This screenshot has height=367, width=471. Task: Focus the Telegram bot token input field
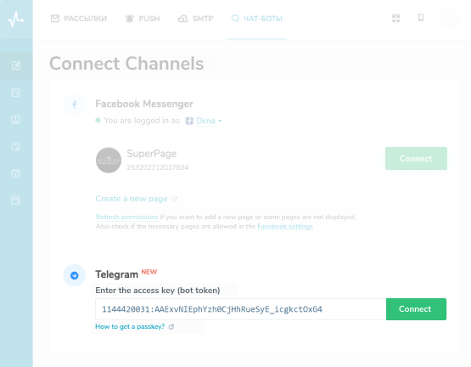241,309
